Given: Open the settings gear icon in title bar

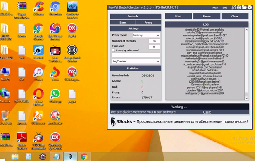Looking at the screenshot, I should (239, 7).
